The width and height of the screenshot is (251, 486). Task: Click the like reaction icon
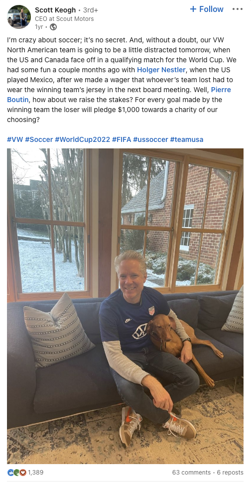[x=10, y=473]
